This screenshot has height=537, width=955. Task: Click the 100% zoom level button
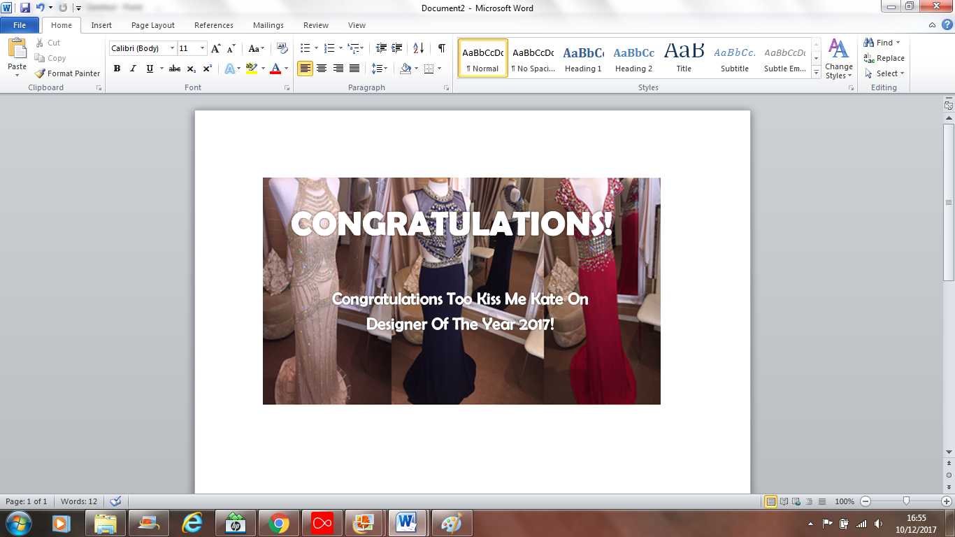[x=845, y=501]
